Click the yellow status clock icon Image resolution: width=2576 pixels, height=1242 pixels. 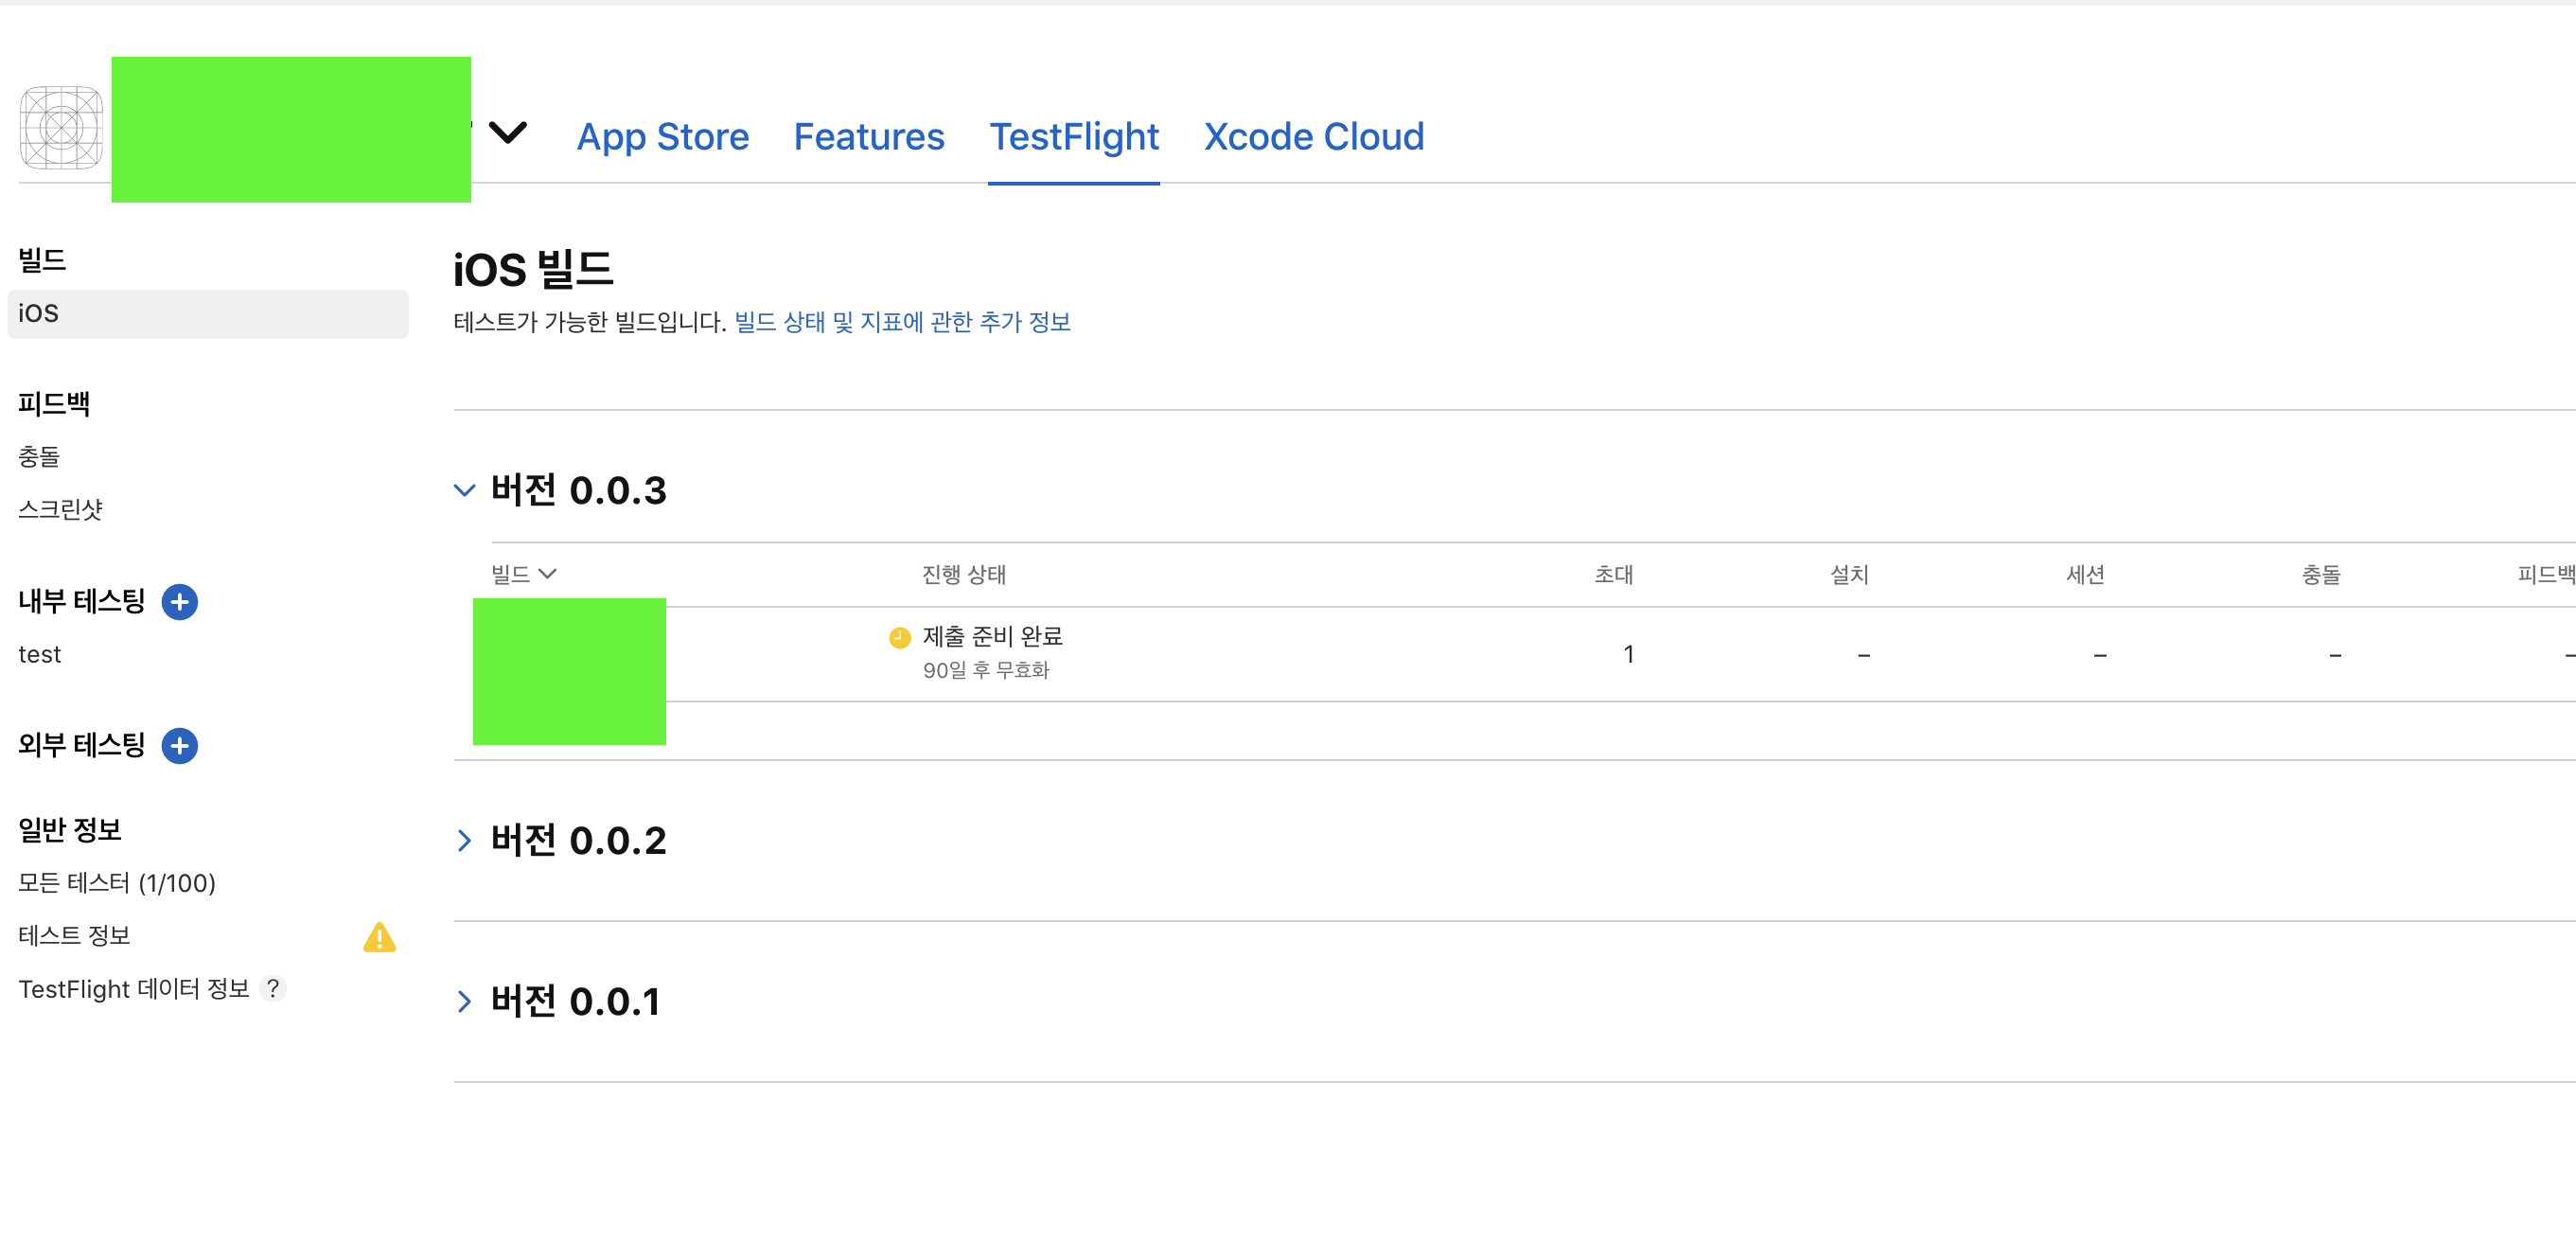click(x=899, y=637)
